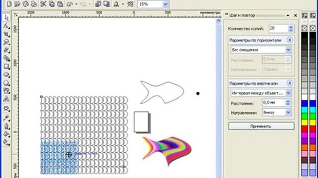The image size is (318, 178).
Task: Select the Crop tool in toolbox
Action: pos(6,34)
